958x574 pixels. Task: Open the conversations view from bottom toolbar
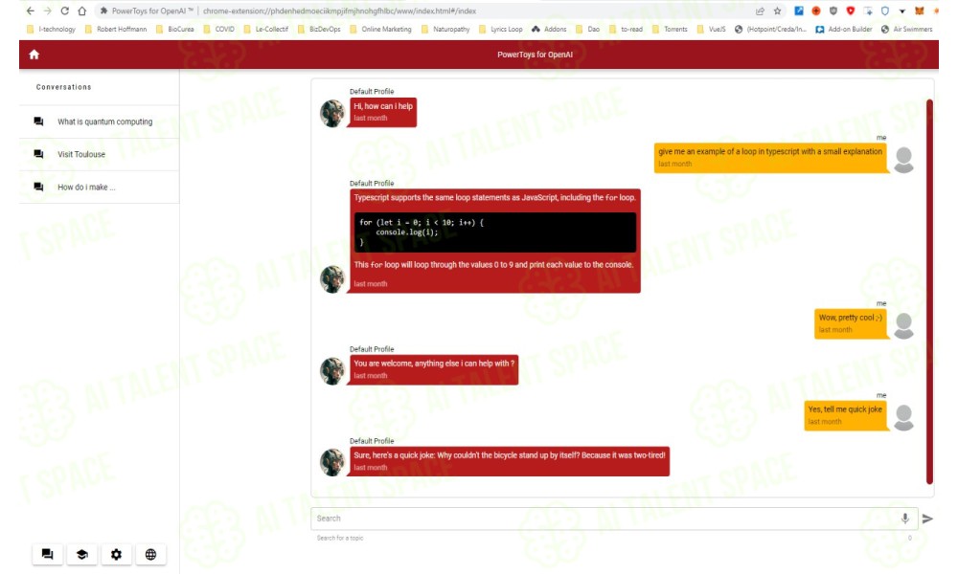(x=47, y=554)
